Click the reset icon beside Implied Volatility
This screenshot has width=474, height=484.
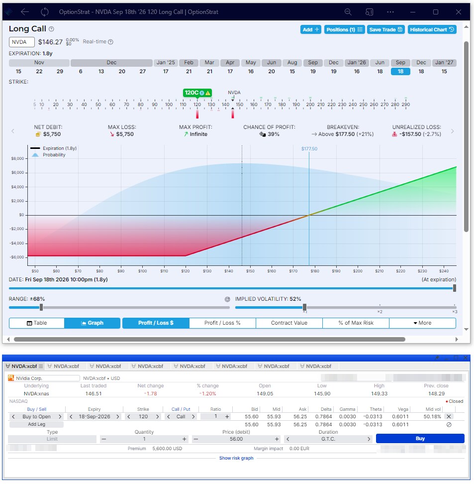click(227, 299)
